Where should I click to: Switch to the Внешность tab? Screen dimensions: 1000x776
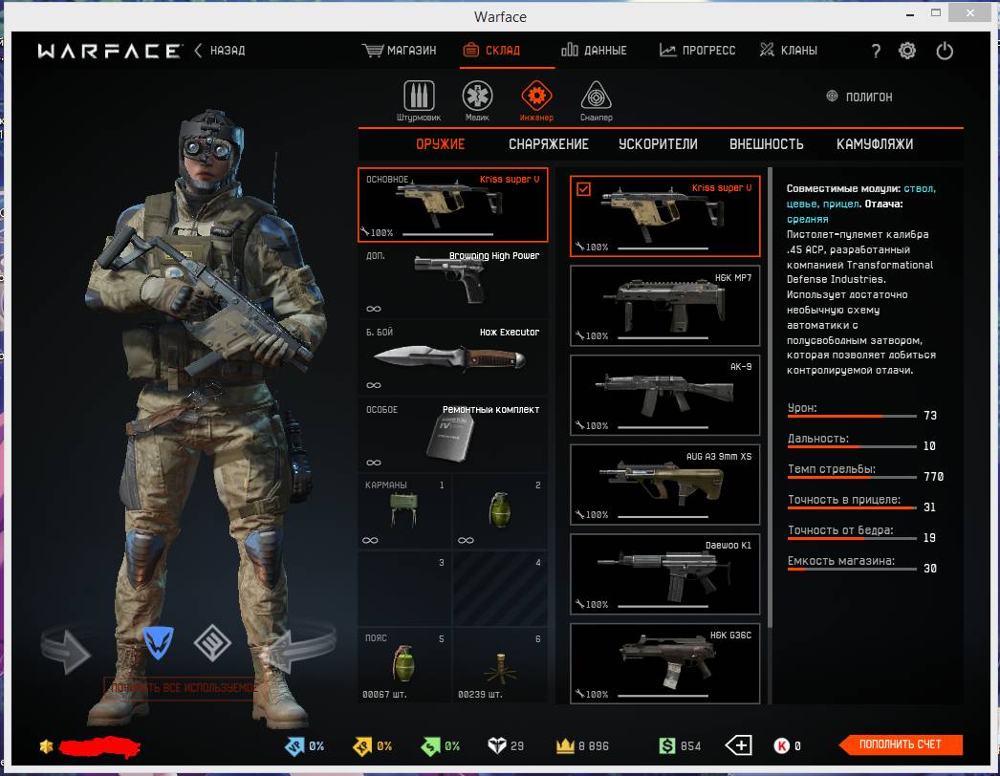pyautogui.click(x=767, y=144)
